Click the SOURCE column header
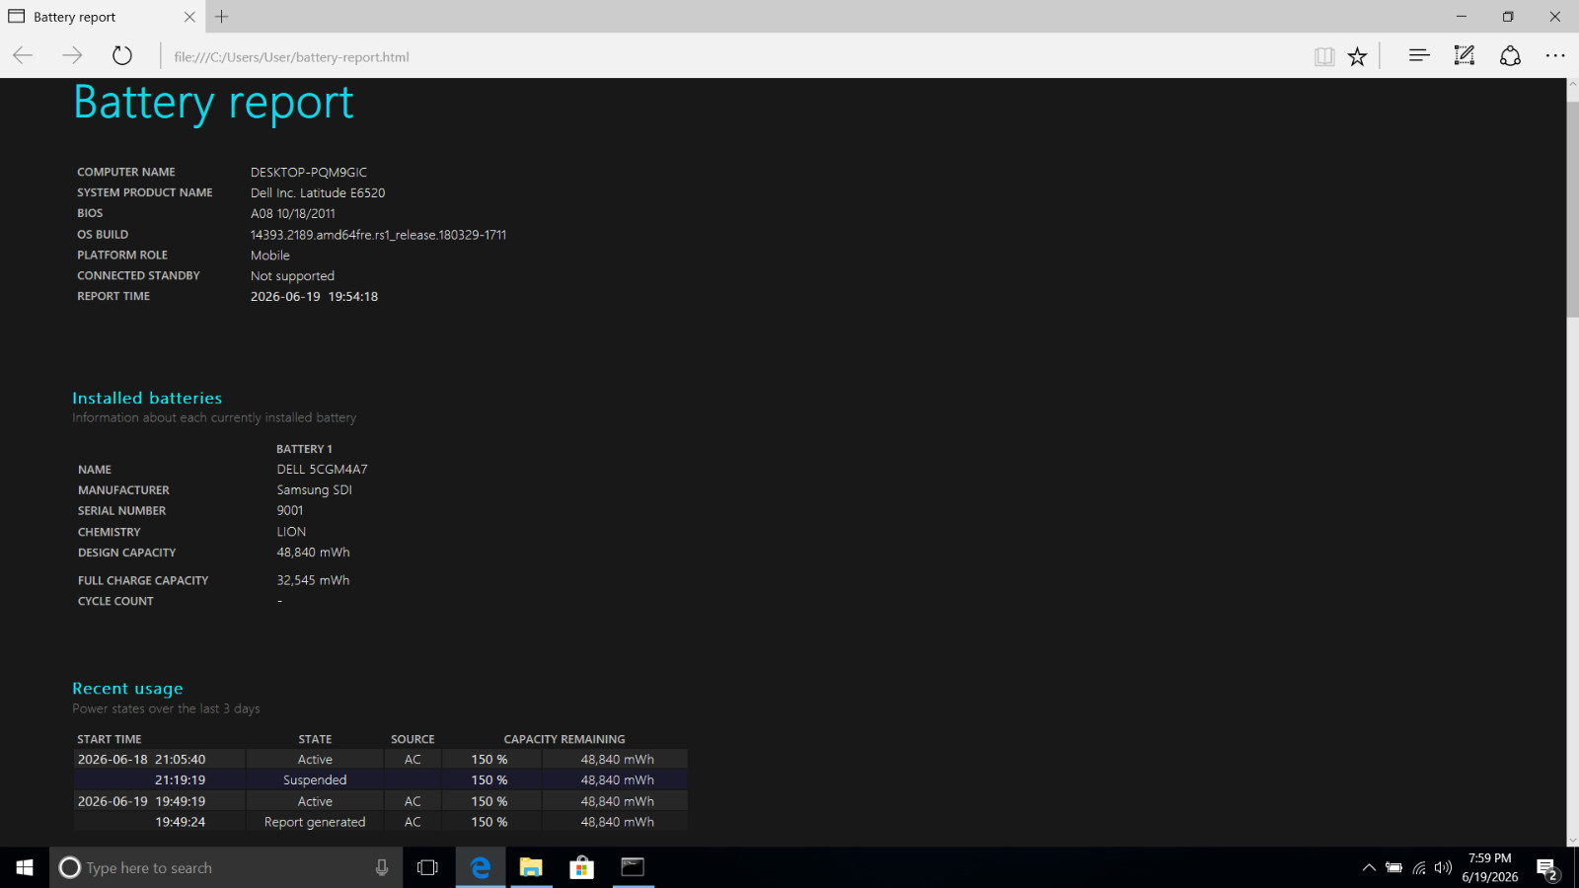Image resolution: width=1579 pixels, height=888 pixels. (413, 739)
